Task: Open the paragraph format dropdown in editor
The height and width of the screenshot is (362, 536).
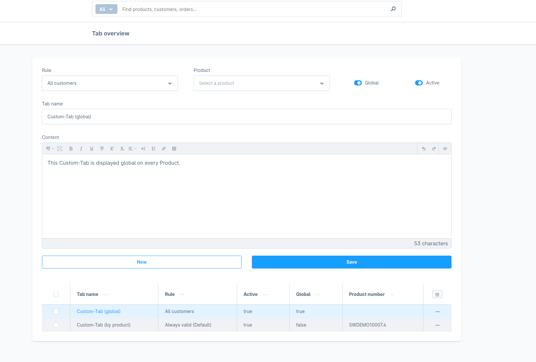Action: (50, 149)
